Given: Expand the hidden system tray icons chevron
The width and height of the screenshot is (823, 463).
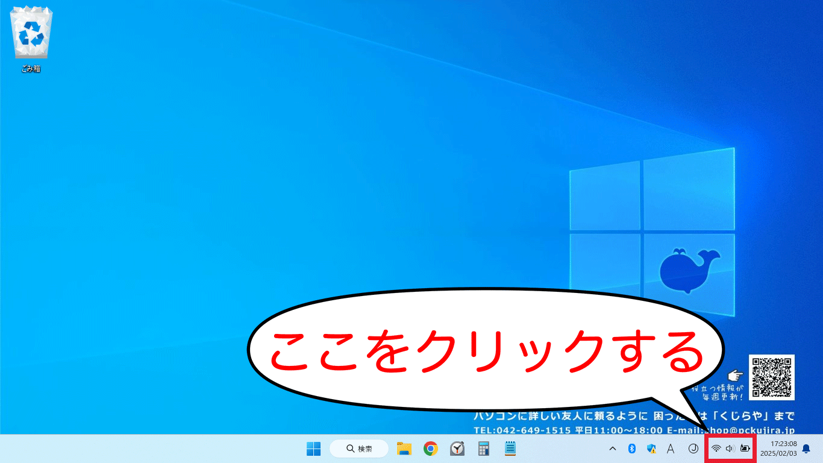Looking at the screenshot, I should [x=613, y=449].
